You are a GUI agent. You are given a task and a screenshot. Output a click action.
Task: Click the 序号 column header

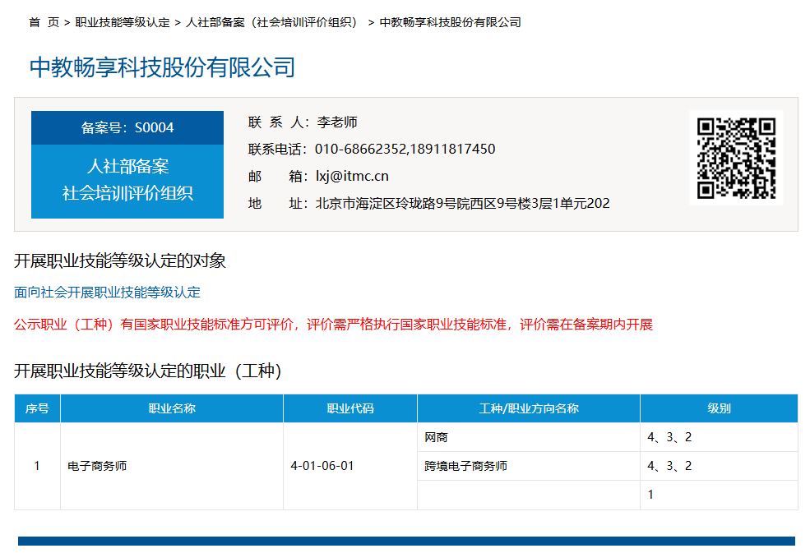[37, 408]
